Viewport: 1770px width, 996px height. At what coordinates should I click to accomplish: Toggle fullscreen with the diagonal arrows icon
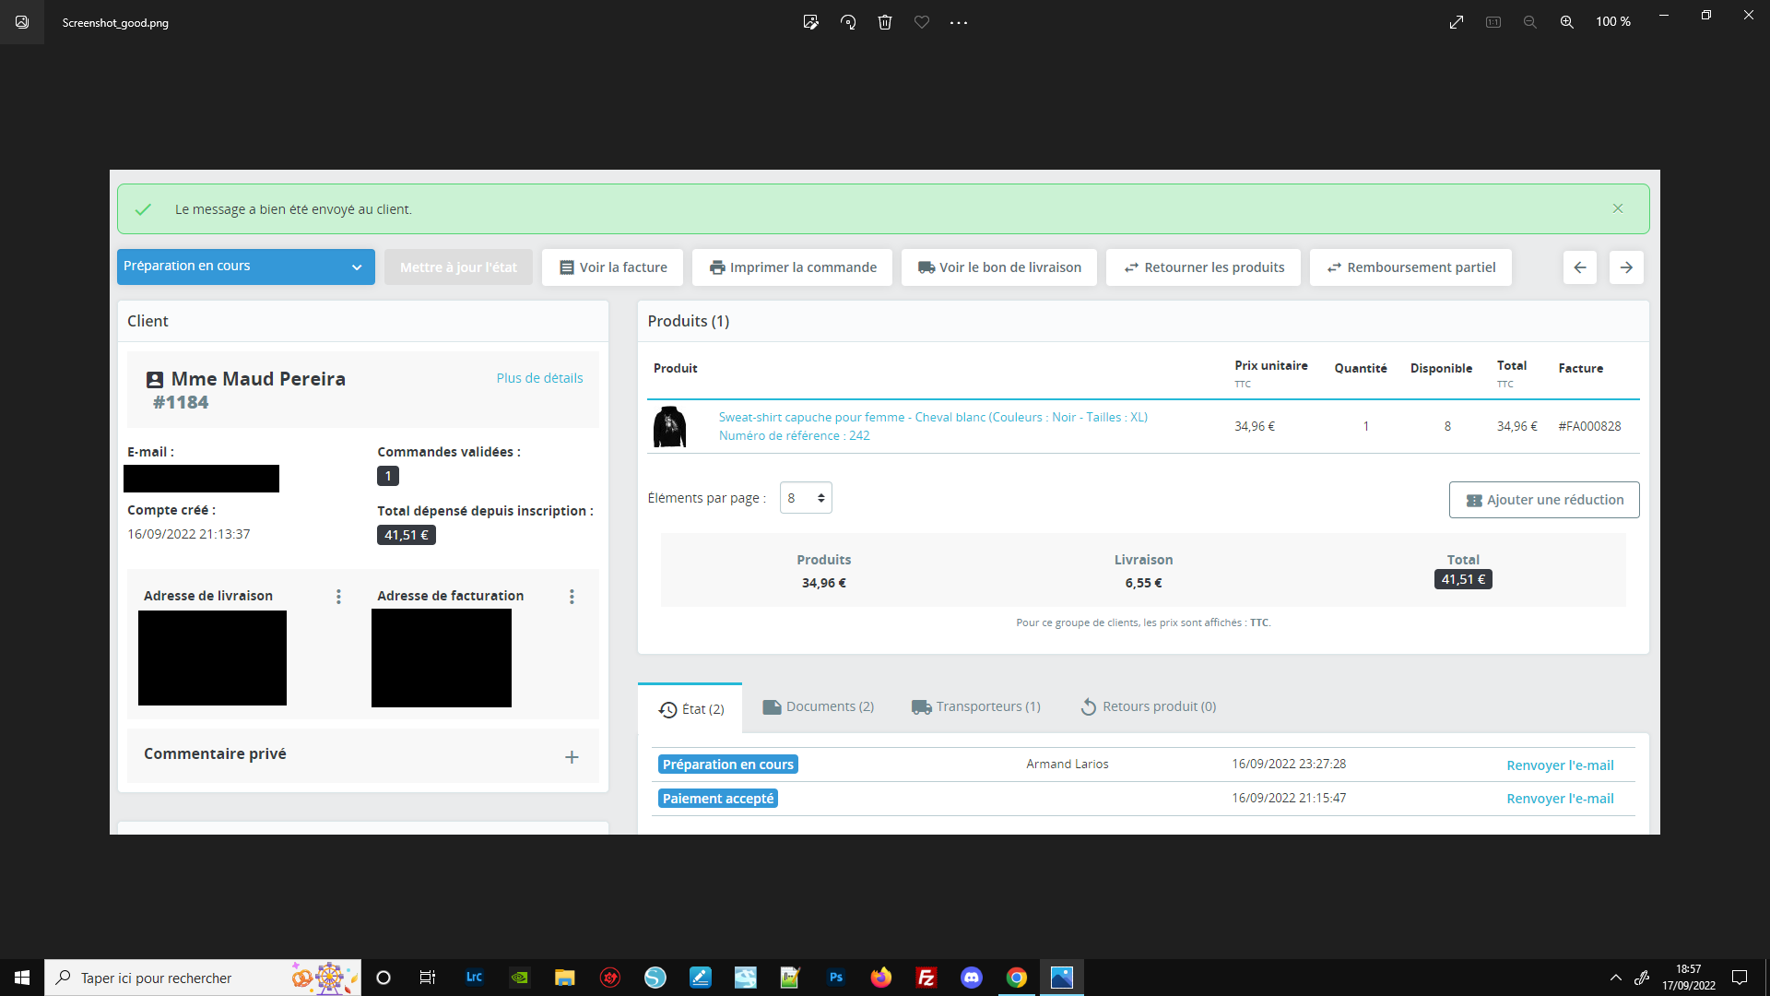1457,22
